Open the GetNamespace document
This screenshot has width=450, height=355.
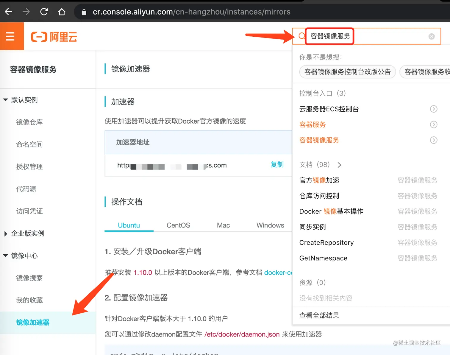pos(323,258)
